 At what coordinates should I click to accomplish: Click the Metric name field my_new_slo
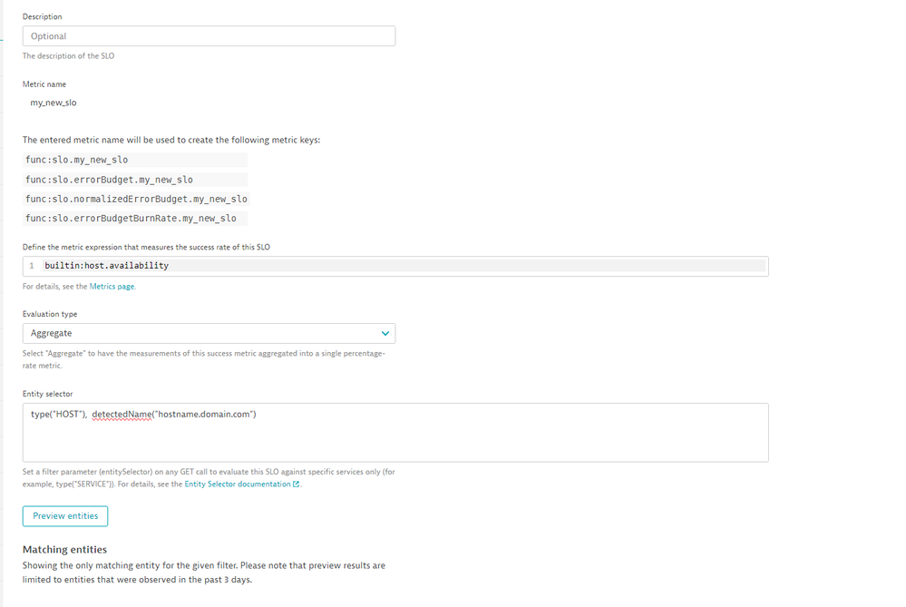click(x=54, y=103)
